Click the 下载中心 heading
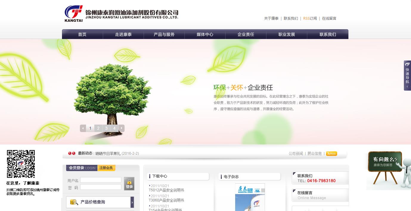 (160, 176)
